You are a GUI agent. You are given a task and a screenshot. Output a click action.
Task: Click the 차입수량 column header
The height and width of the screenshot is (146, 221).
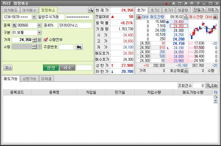(x=154, y=92)
